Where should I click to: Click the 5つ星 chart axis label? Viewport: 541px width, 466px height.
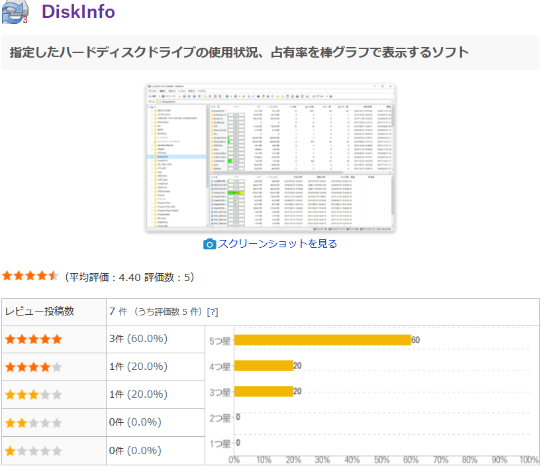pyautogui.click(x=220, y=341)
